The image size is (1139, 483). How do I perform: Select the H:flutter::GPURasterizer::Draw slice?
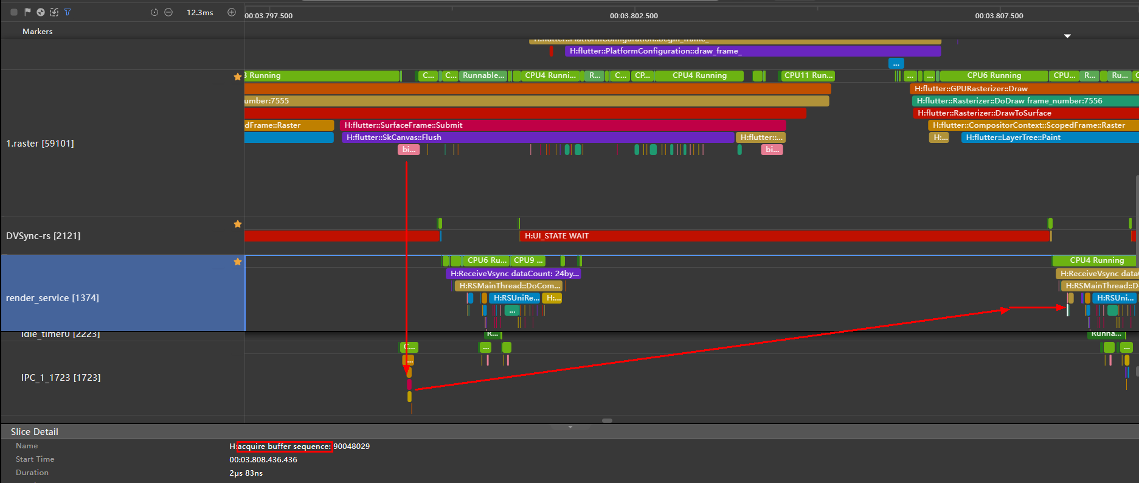[x=1024, y=89]
